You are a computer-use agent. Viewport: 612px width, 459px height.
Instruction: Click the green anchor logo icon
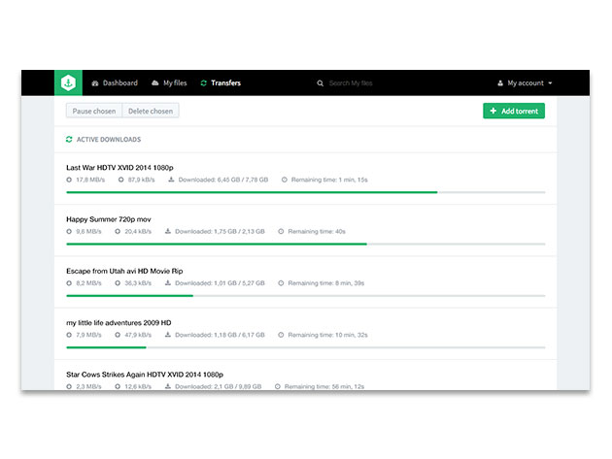click(x=68, y=82)
